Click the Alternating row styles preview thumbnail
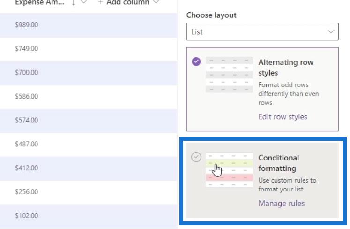Viewport: 350px width, 229px height. pos(229,75)
